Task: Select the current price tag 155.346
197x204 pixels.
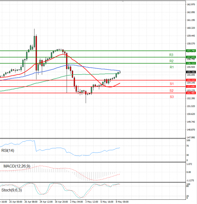Action: 191,72
